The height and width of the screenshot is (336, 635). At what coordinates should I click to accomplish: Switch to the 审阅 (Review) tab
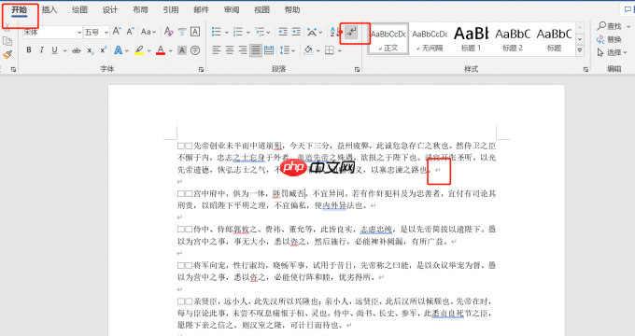(232, 9)
